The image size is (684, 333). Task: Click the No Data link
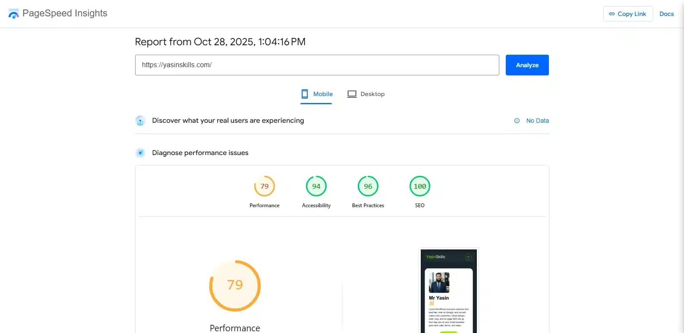[537, 121]
